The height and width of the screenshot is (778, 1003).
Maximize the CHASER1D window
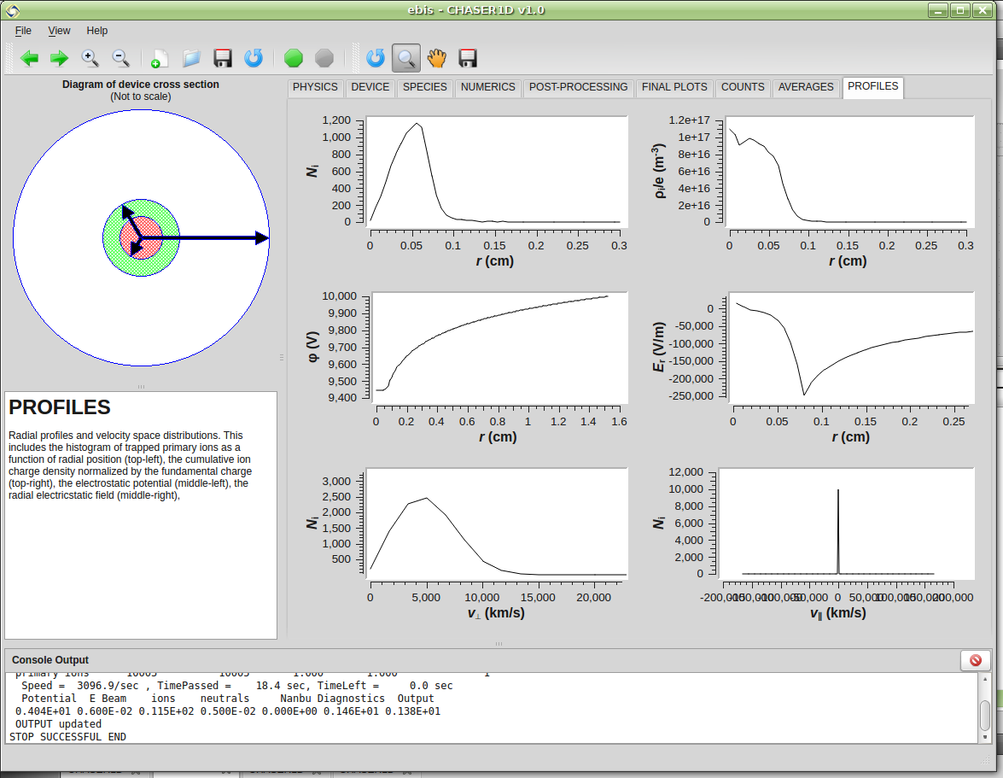click(960, 10)
